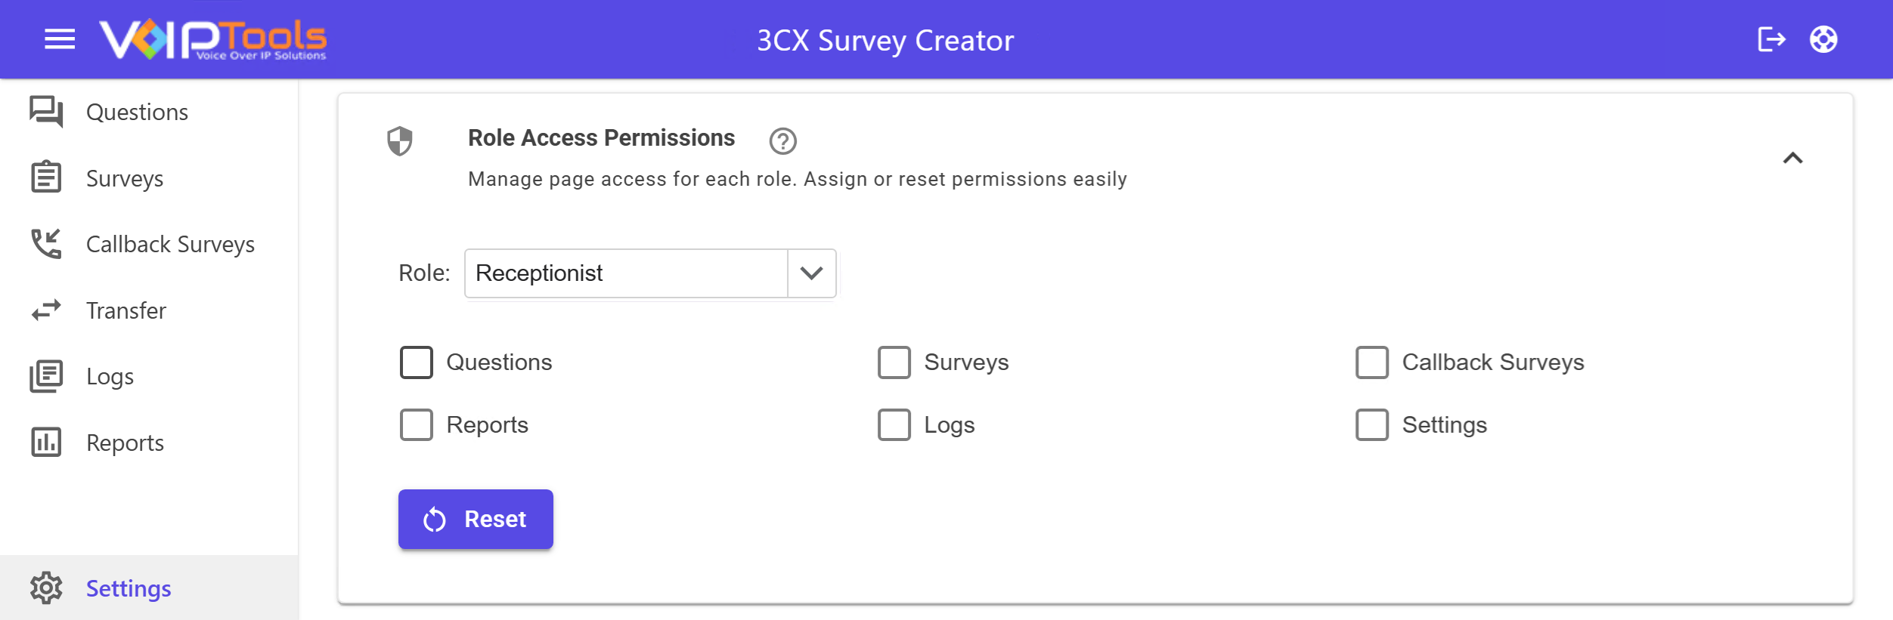Click the Settings gear icon in sidebar
This screenshot has width=1893, height=620.
(x=46, y=588)
